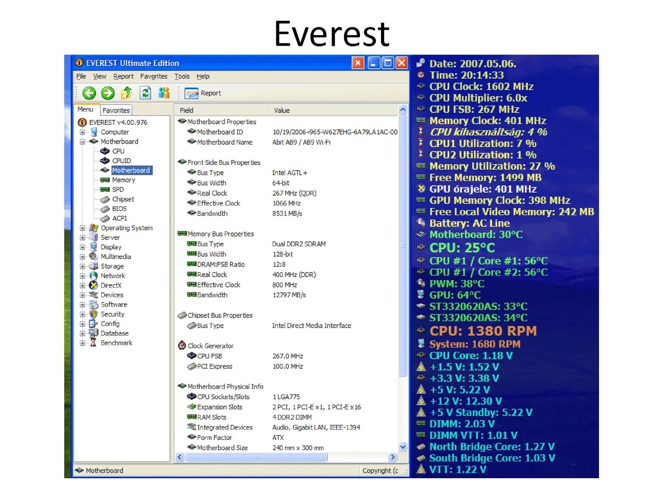The image size is (653, 490).
Task: Click the vertical scrollbar up arrow
Action: tap(403, 110)
